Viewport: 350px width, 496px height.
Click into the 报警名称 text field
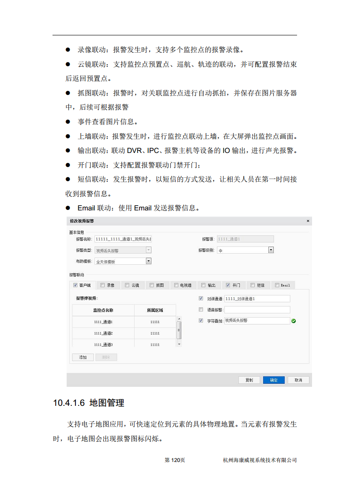[x=123, y=239]
